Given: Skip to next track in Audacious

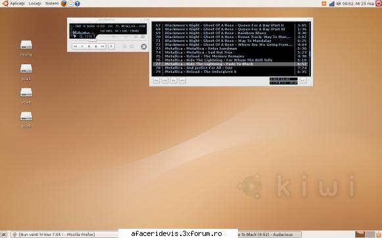Looking at the screenshot, I should tap(103, 47).
